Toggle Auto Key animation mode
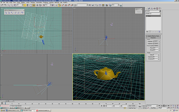 (x=144, y=106)
